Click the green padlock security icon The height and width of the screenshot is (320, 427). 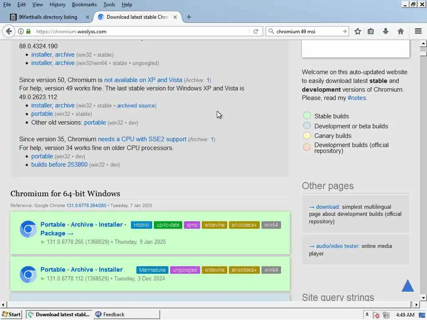[x=28, y=31]
